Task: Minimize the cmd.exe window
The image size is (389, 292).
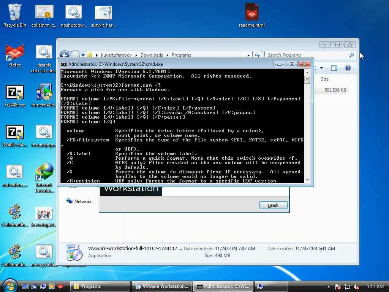Action: (x=279, y=64)
